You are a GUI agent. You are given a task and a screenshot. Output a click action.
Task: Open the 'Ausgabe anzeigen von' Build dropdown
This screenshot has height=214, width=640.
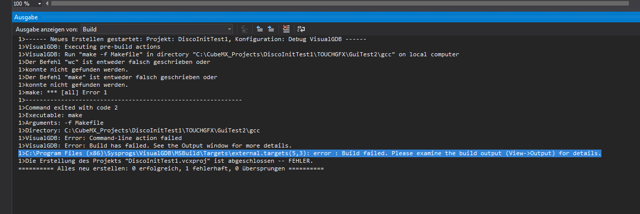157,29
